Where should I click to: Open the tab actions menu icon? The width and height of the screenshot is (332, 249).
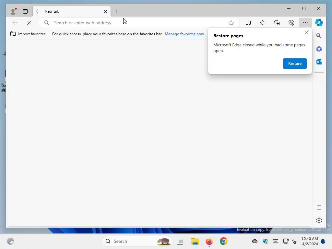[25, 11]
